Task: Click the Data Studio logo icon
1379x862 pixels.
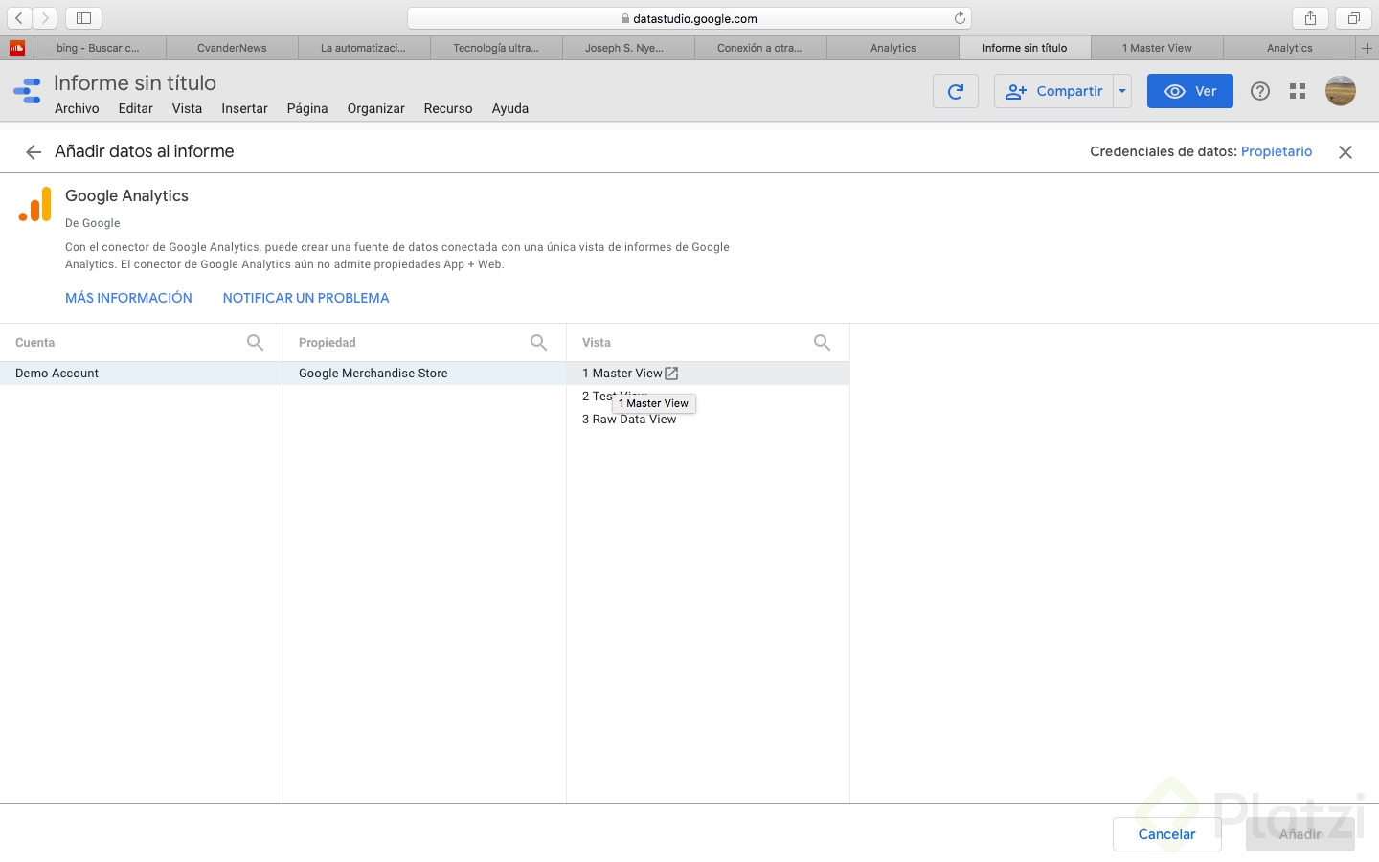Action: [27, 92]
